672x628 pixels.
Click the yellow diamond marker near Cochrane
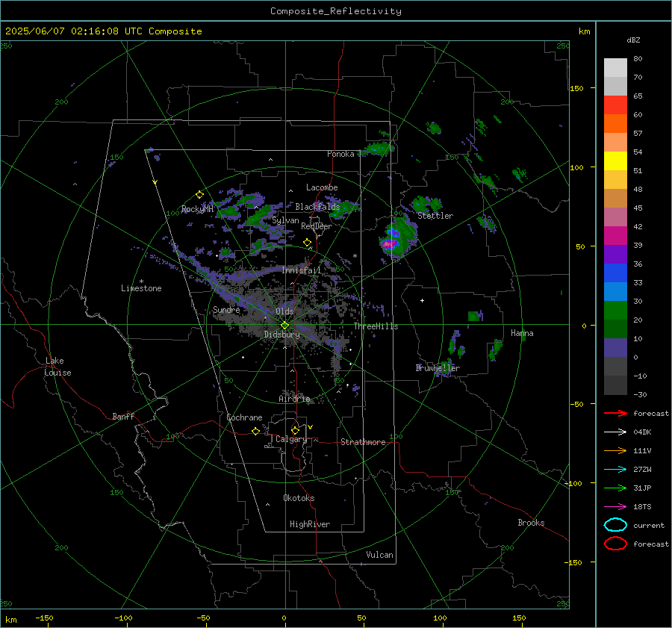click(x=256, y=432)
